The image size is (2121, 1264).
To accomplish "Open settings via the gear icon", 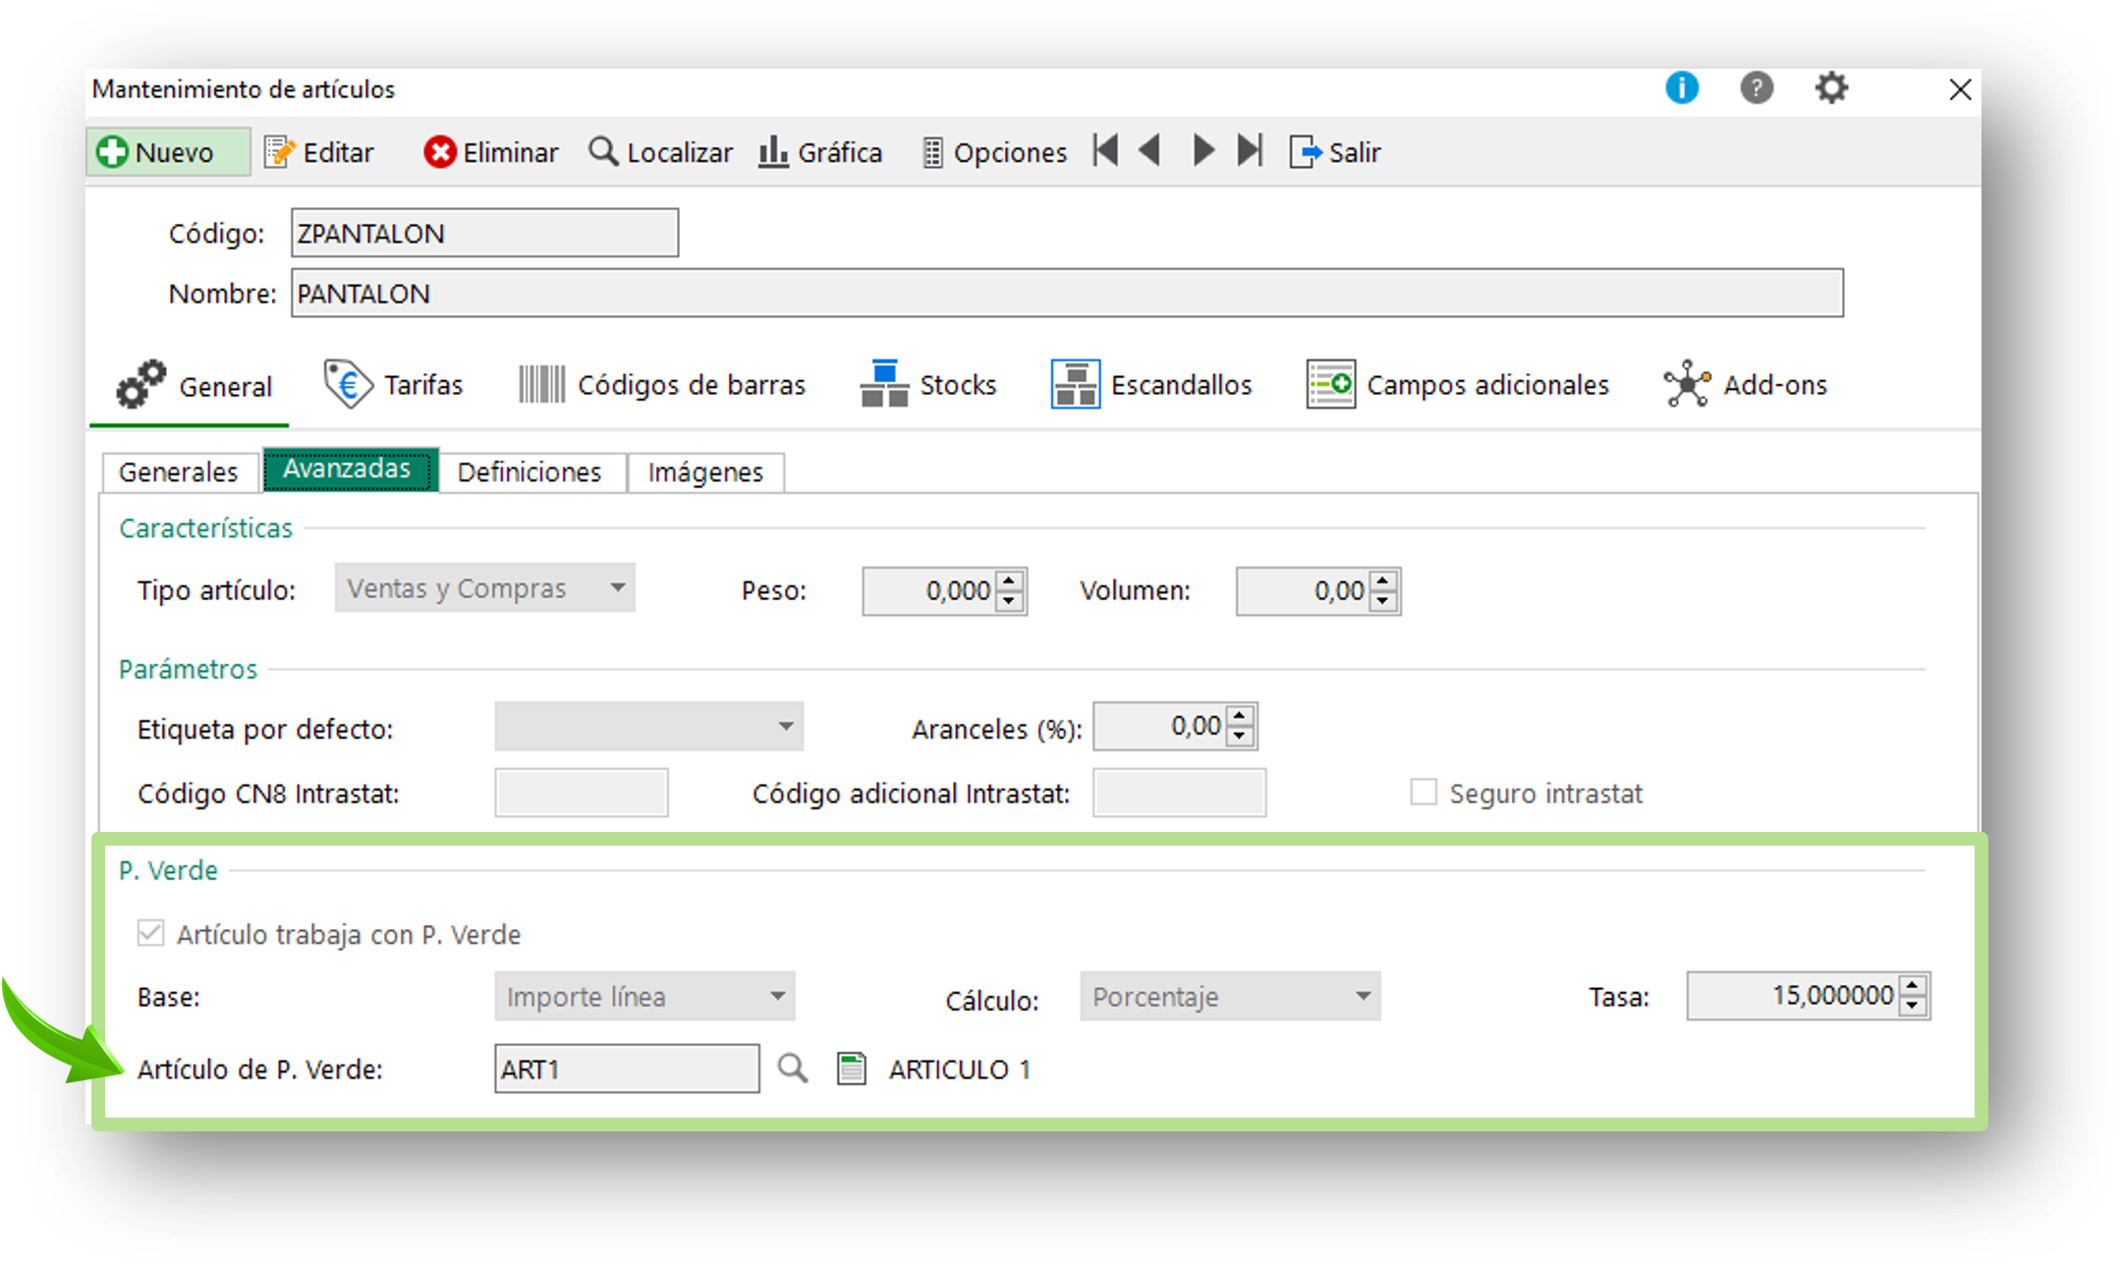I will coord(1831,88).
